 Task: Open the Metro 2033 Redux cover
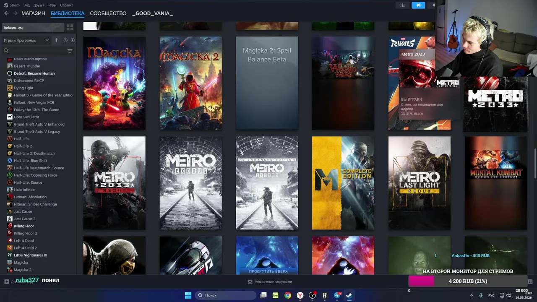point(114,183)
